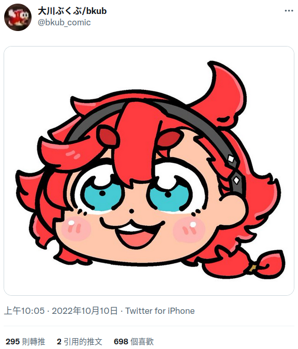Click the bkub profile avatar picture
The width and height of the screenshot is (298, 349).
18,17
